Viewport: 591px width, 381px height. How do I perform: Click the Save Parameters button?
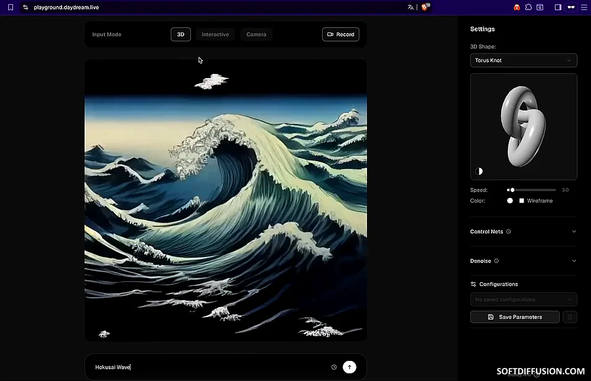tap(515, 317)
